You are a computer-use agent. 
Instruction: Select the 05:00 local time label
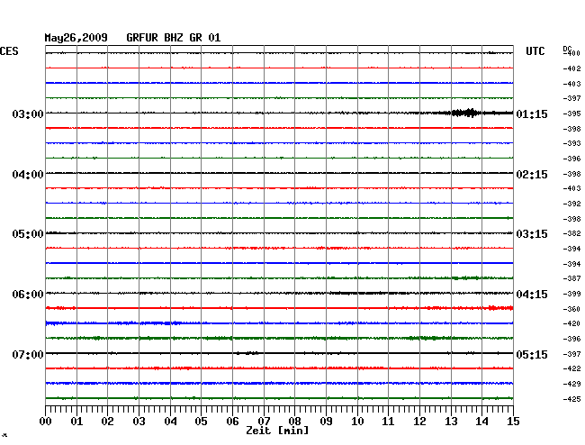(x=28, y=234)
